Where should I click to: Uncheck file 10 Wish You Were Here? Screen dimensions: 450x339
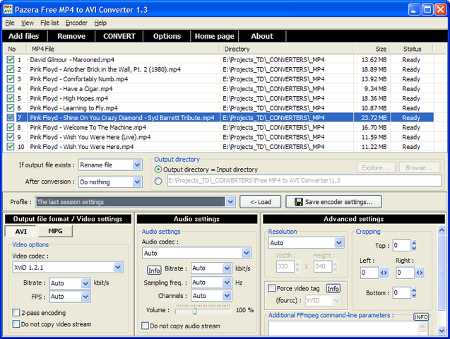click(x=11, y=147)
